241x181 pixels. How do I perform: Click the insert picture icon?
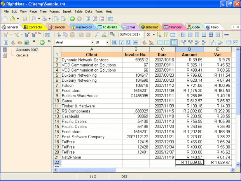tap(27, 42)
